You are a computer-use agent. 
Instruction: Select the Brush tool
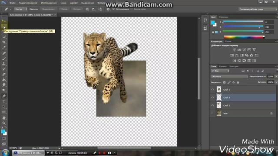pyautogui.click(x=4, y=58)
